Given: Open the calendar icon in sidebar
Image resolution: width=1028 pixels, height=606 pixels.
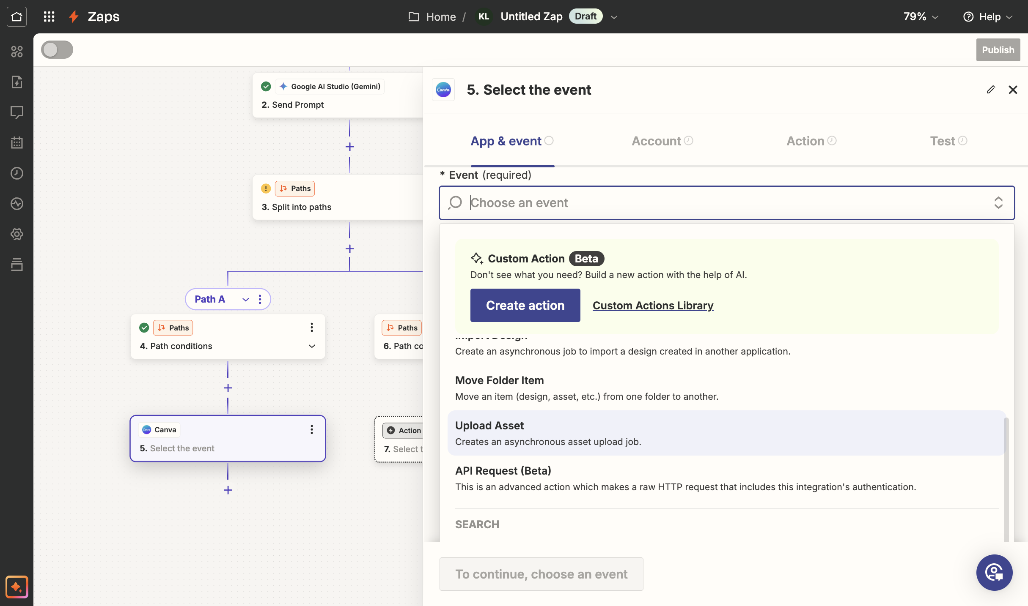Looking at the screenshot, I should click(16, 143).
